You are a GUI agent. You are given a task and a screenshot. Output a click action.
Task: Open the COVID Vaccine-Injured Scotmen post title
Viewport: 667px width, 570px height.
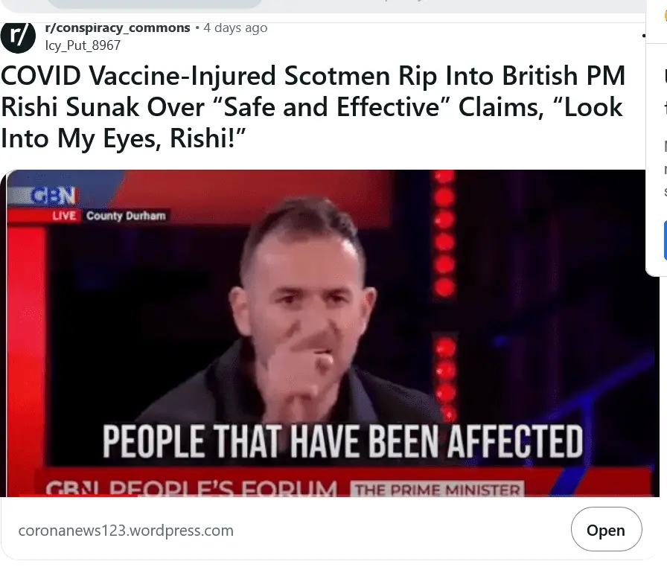point(313,106)
